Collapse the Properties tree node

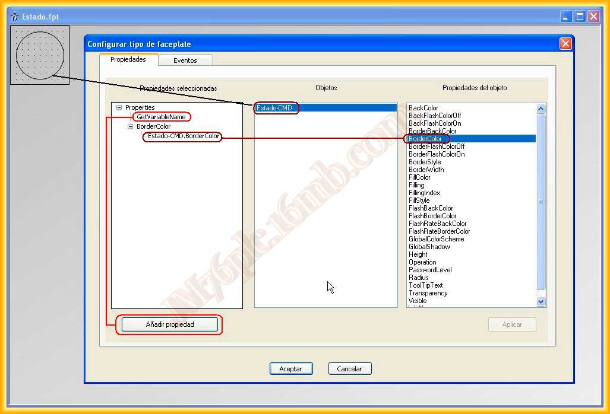coord(119,108)
